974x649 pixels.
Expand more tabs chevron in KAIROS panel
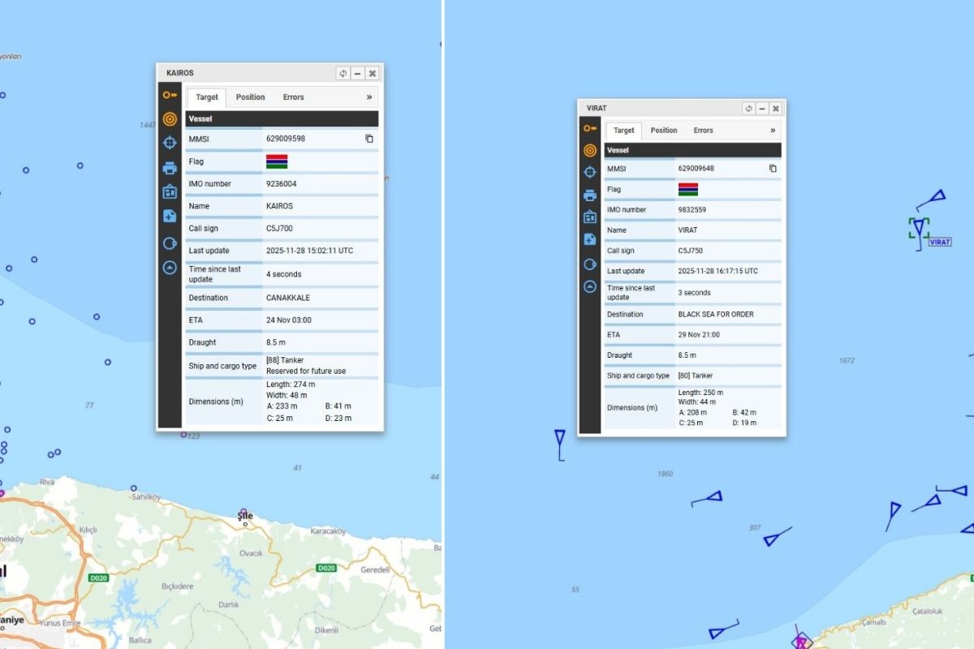369,97
